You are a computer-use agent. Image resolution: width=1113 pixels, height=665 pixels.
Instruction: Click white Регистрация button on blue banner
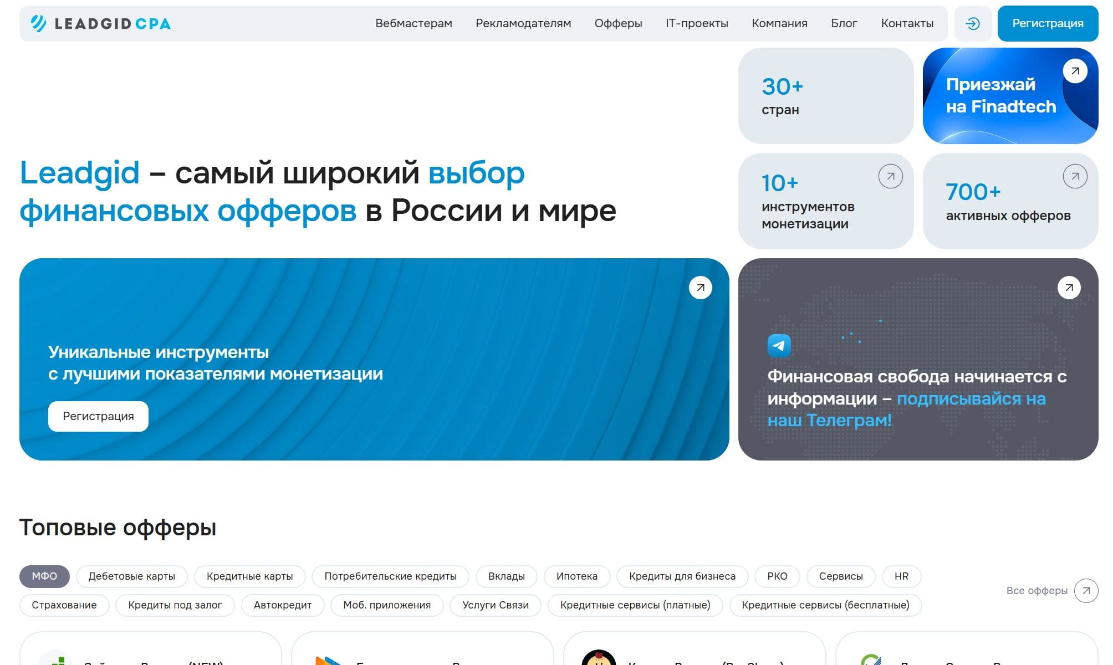(x=98, y=416)
